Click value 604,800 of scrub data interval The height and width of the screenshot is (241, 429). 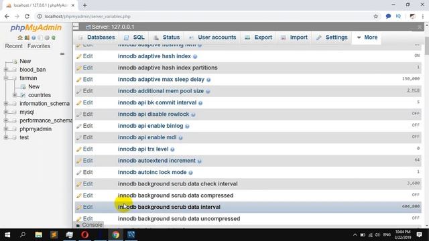411,206
